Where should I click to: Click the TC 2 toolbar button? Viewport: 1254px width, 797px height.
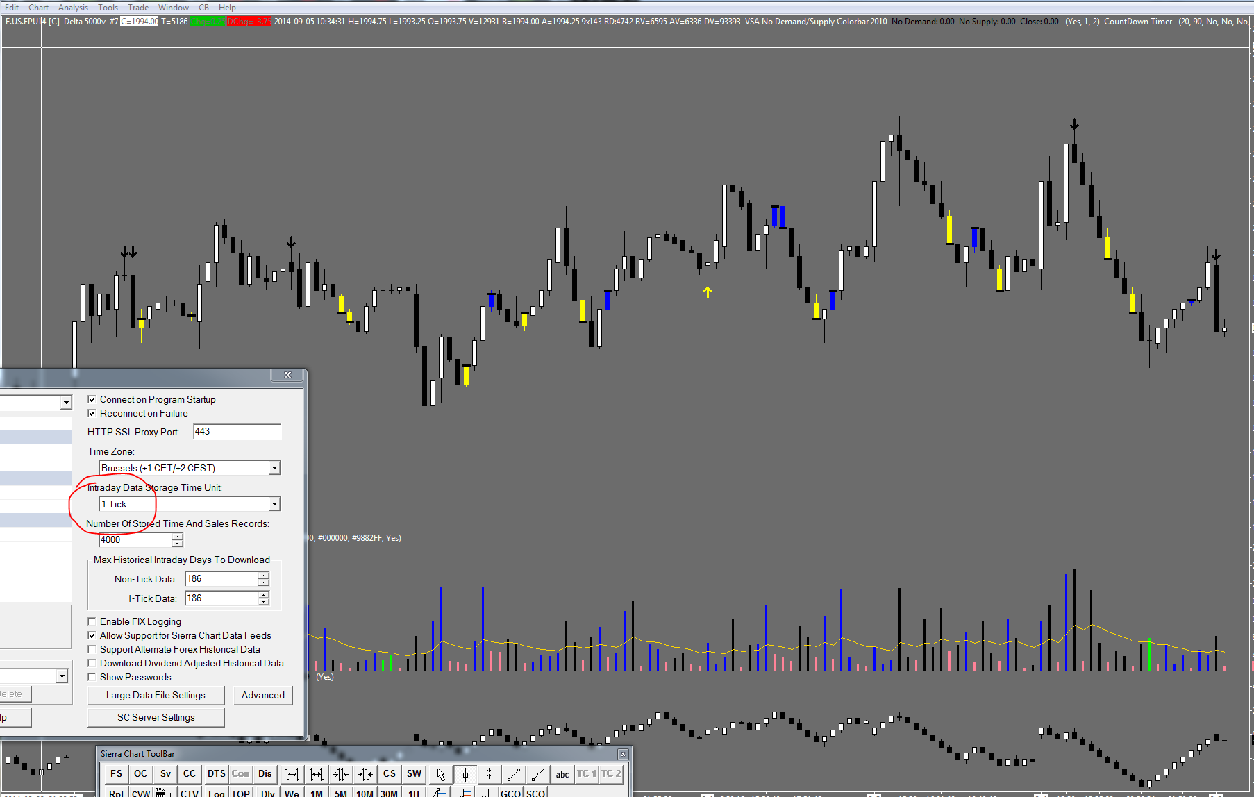point(611,773)
